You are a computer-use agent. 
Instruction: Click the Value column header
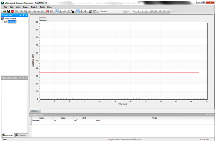click(63, 118)
